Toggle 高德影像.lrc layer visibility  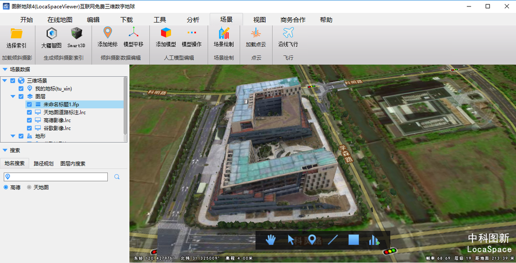pos(29,120)
